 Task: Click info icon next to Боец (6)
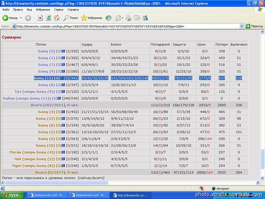click(63, 85)
